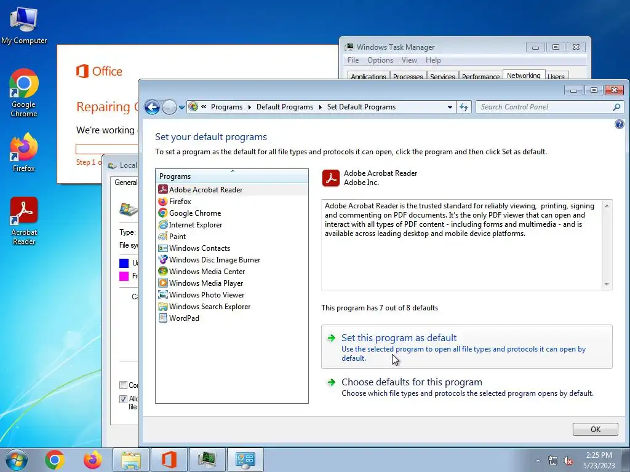Image resolution: width=630 pixels, height=472 pixels.
Task: Switch to Task Manager taskbar button
Action: click(x=207, y=460)
